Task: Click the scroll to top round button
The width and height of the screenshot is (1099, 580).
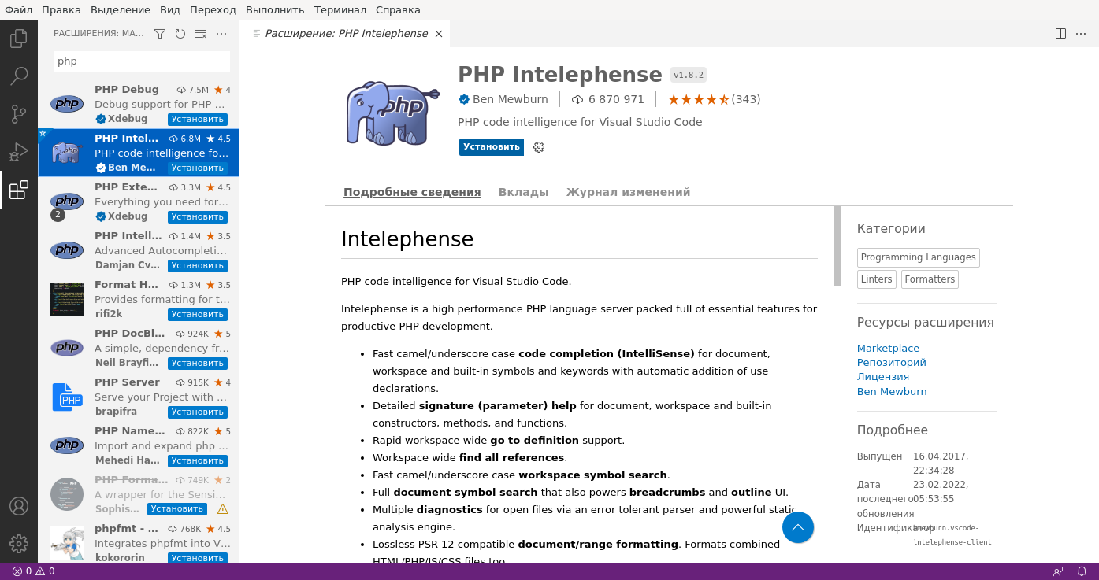Action: 797,527
